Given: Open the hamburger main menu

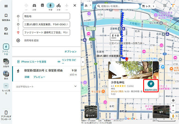Looking at the screenshot, I should click(6, 6).
